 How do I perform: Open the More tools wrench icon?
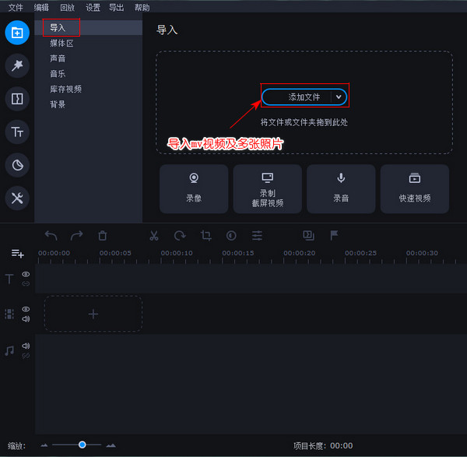pyautogui.click(x=17, y=198)
